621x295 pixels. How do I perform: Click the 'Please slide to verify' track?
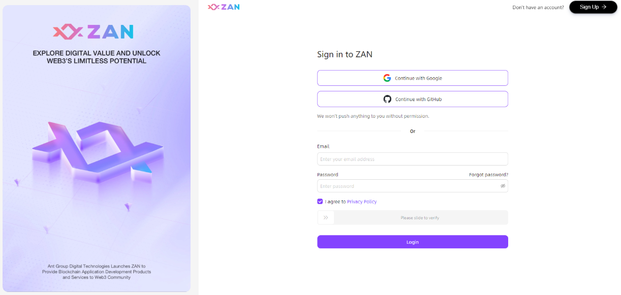pyautogui.click(x=420, y=218)
